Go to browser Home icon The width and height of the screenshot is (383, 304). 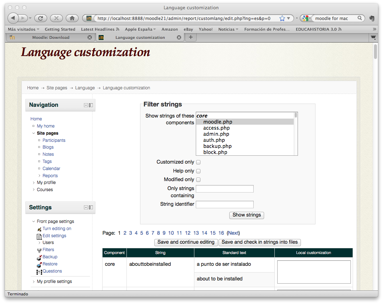point(72,18)
